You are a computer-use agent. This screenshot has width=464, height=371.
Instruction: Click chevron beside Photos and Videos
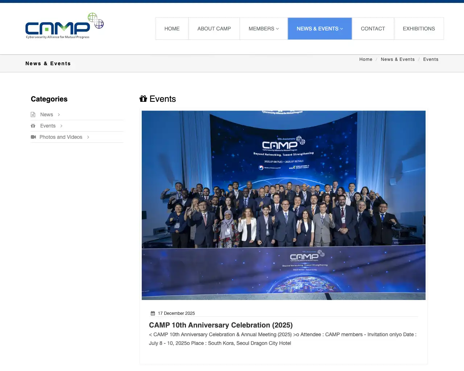[x=88, y=137]
